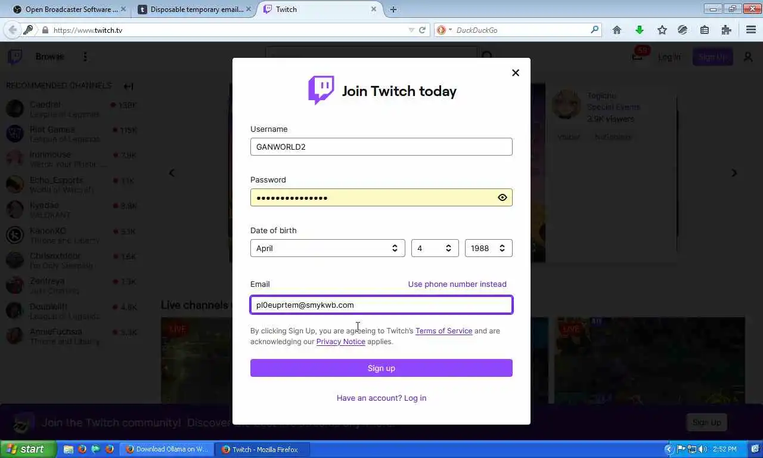Open the user profile icon in Twitch header

click(748, 57)
